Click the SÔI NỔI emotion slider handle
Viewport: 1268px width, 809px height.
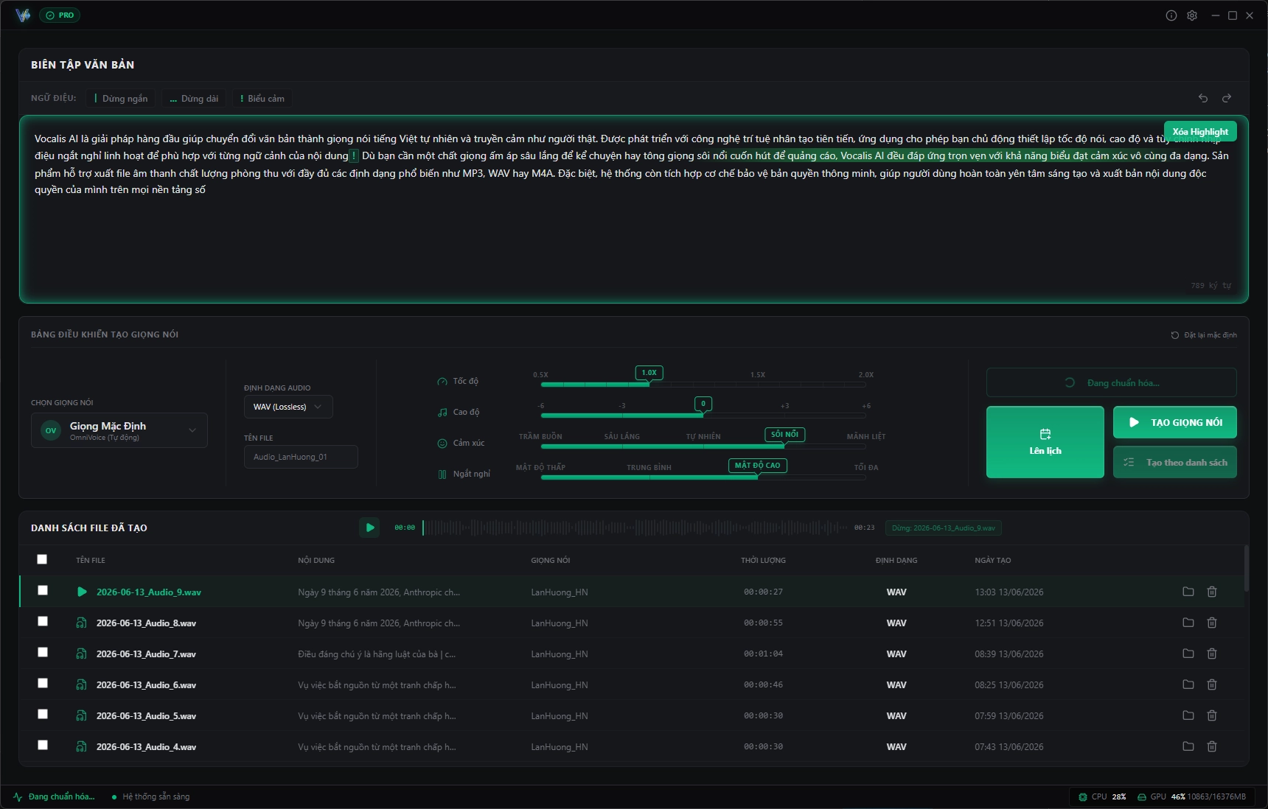coord(784,435)
